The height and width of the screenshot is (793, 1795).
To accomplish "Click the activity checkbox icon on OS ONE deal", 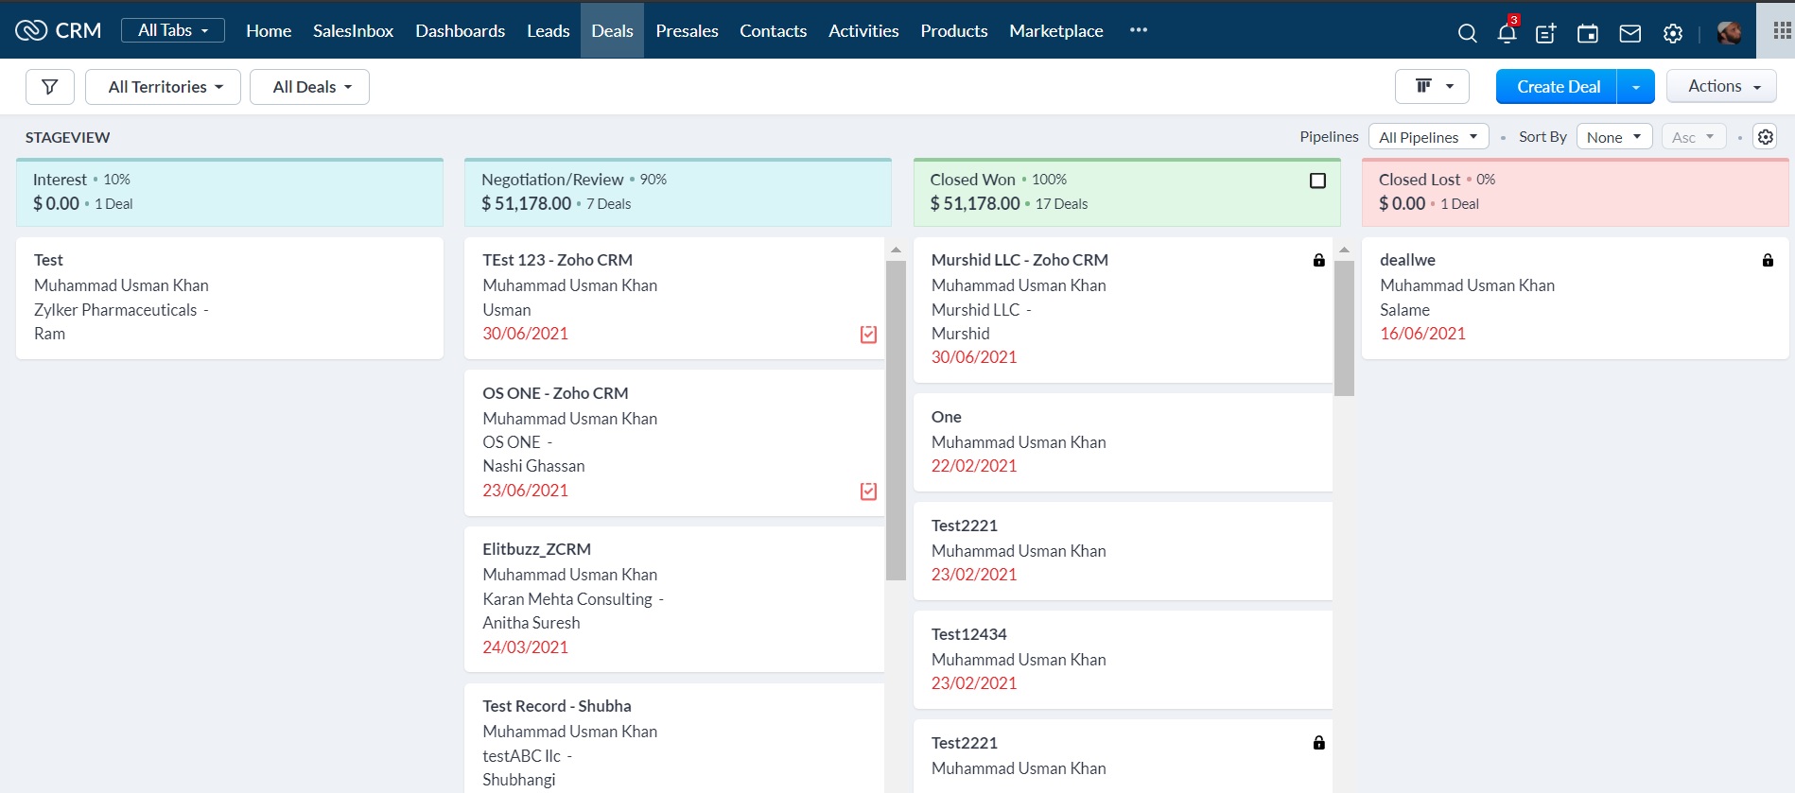I will tap(868, 491).
